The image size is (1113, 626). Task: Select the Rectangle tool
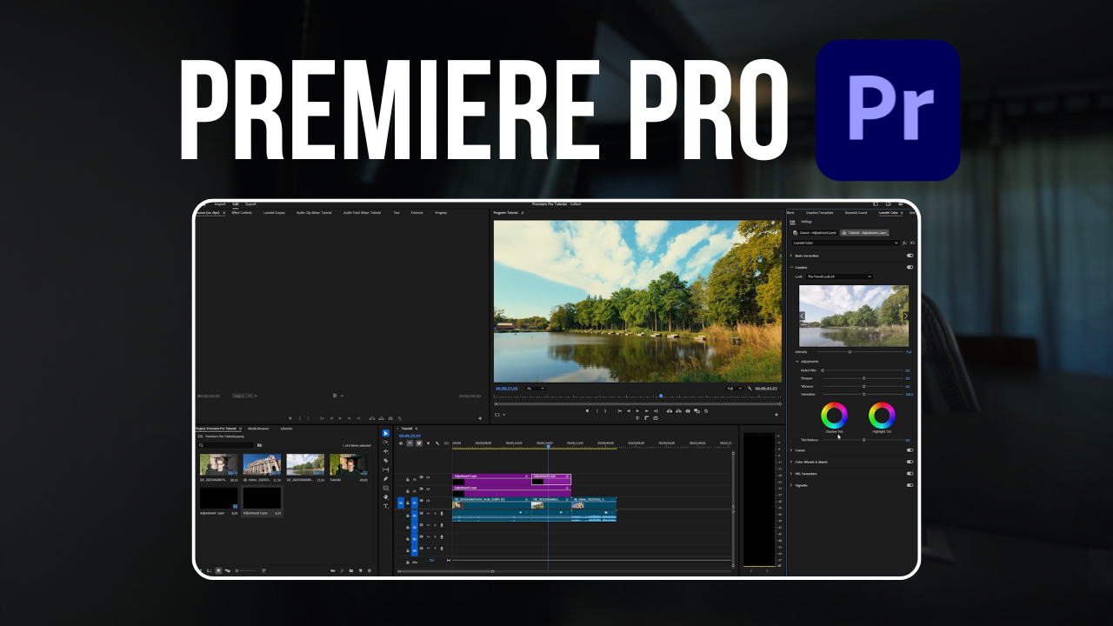(x=386, y=488)
